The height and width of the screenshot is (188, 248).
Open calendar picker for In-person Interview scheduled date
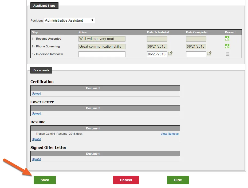(170, 54)
